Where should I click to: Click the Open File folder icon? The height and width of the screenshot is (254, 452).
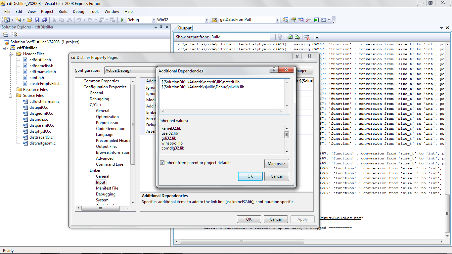coord(29,20)
